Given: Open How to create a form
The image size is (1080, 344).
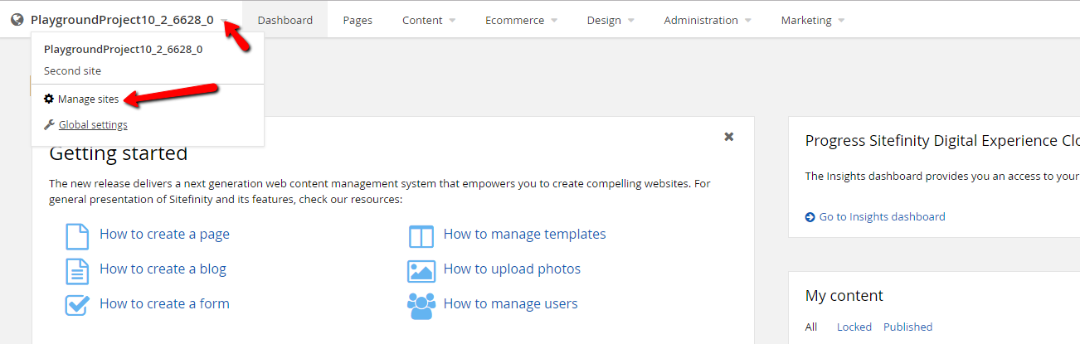Looking at the screenshot, I should pos(164,304).
